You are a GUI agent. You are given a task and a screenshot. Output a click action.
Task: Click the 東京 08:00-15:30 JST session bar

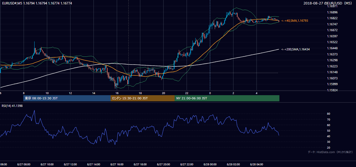point(67,98)
